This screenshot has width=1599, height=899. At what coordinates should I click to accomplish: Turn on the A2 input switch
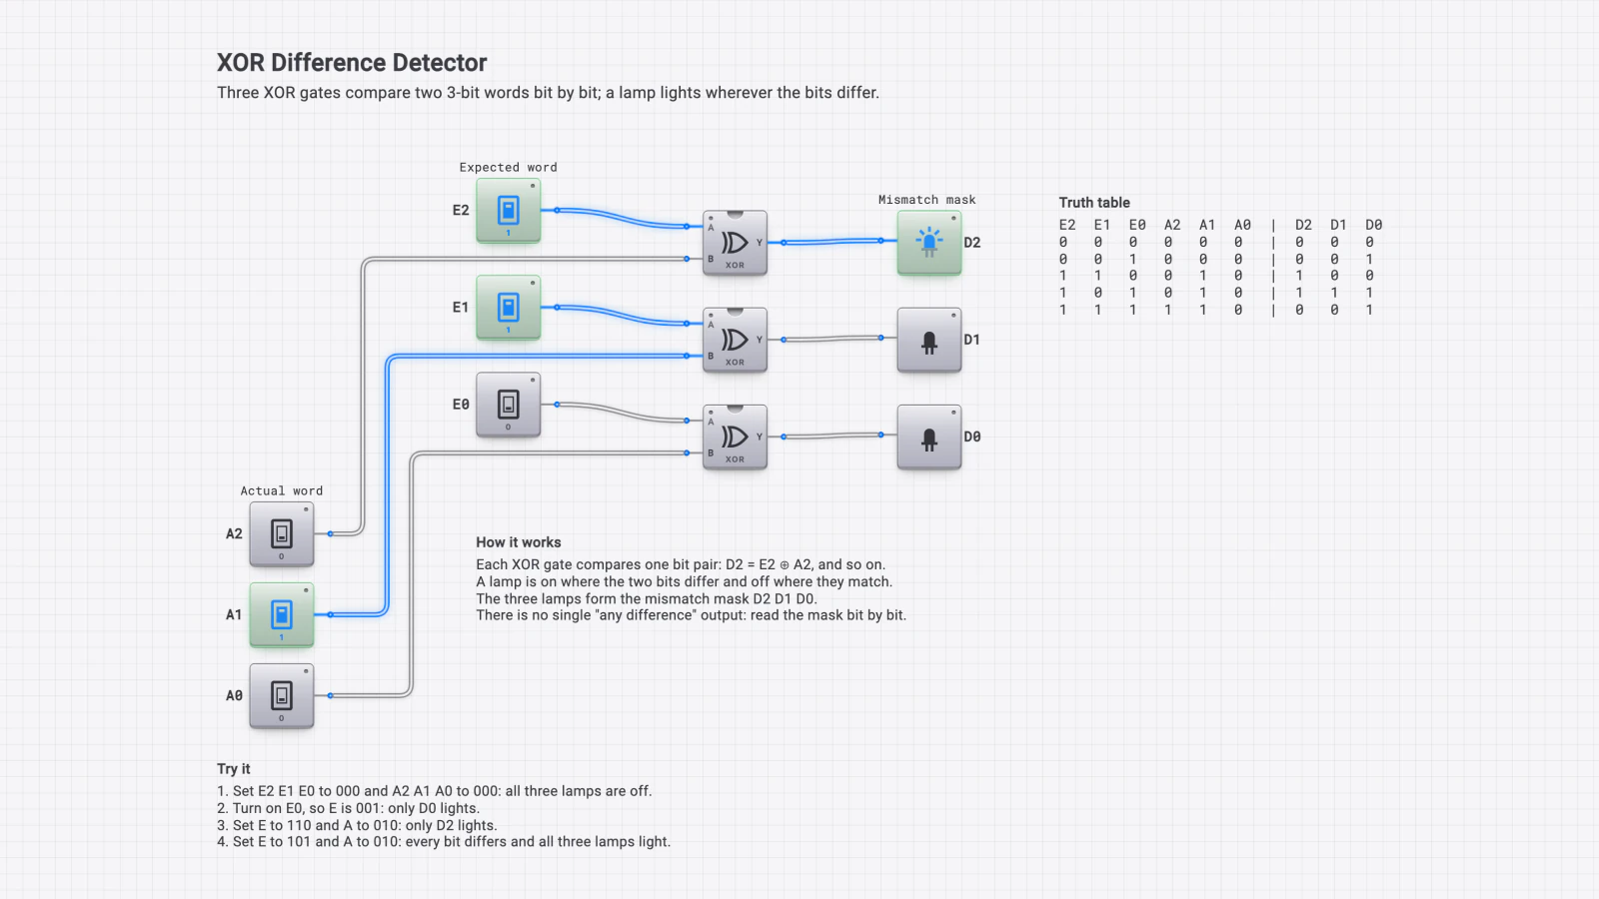point(282,534)
